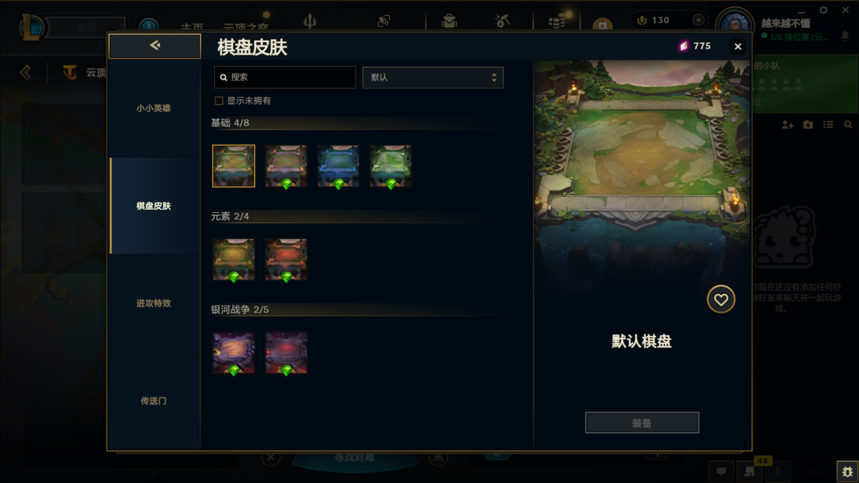Click the plus icon next to 130 currency

coord(698,20)
